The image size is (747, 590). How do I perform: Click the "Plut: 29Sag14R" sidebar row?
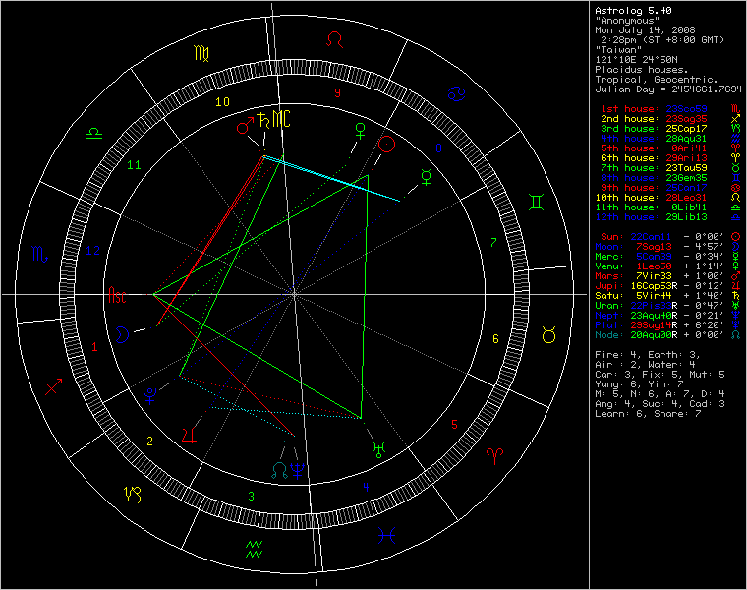(x=667, y=325)
